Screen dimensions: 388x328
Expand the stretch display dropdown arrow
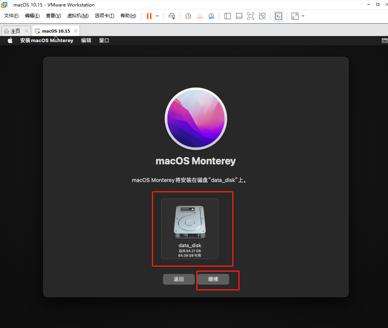pos(303,16)
